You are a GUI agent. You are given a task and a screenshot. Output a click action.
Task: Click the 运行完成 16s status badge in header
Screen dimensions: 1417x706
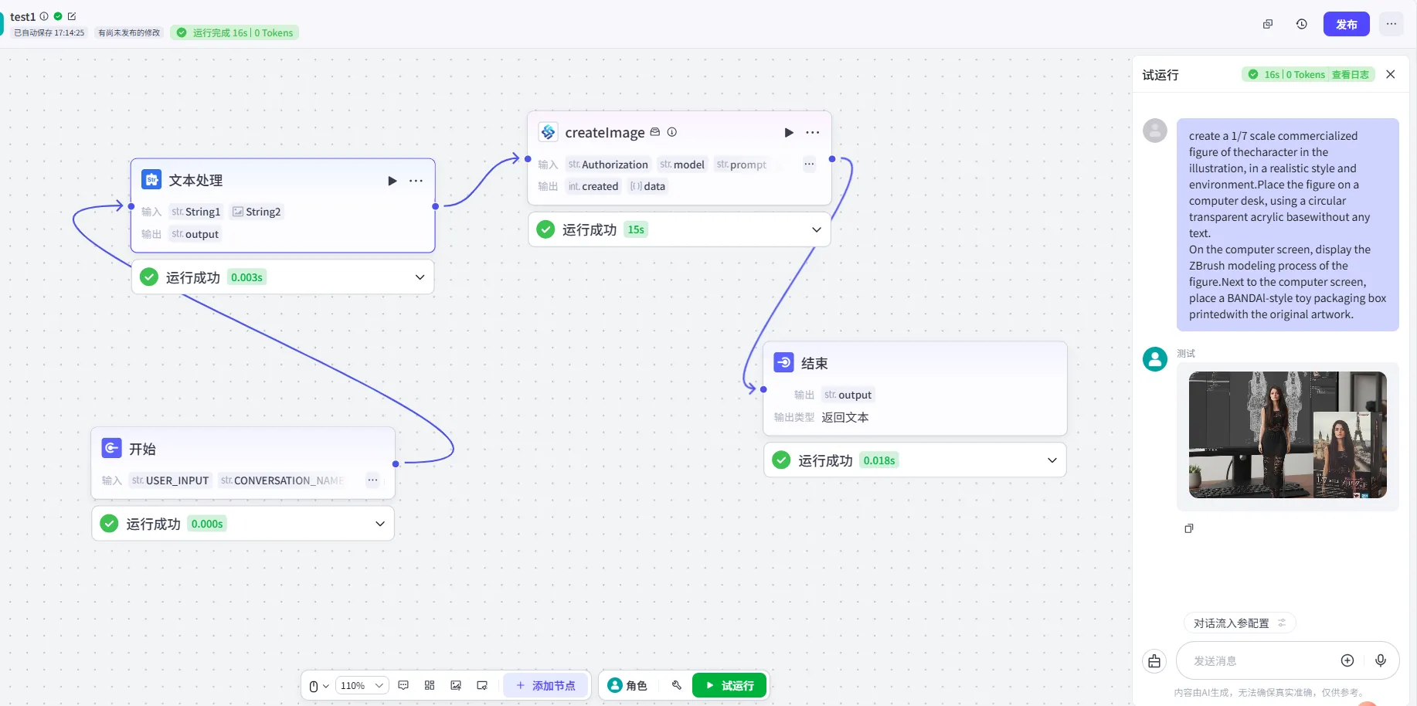[x=235, y=32]
